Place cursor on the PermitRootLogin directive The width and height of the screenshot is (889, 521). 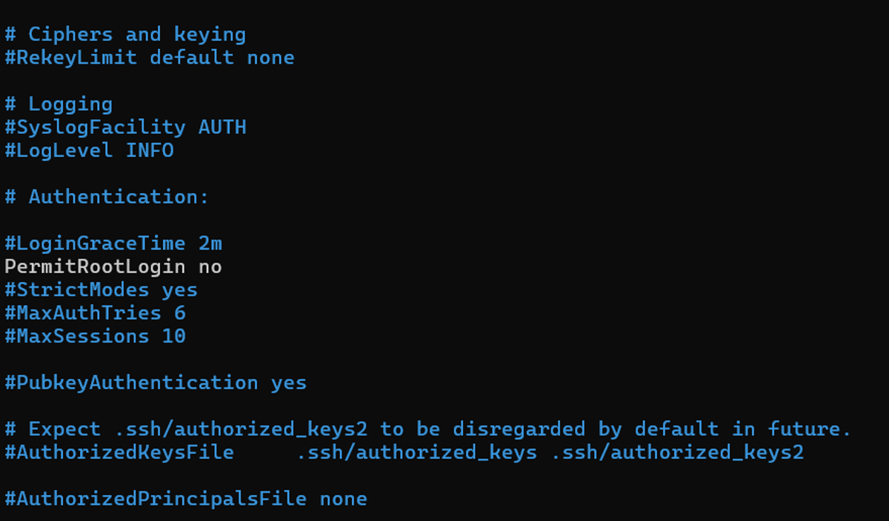click(95, 266)
